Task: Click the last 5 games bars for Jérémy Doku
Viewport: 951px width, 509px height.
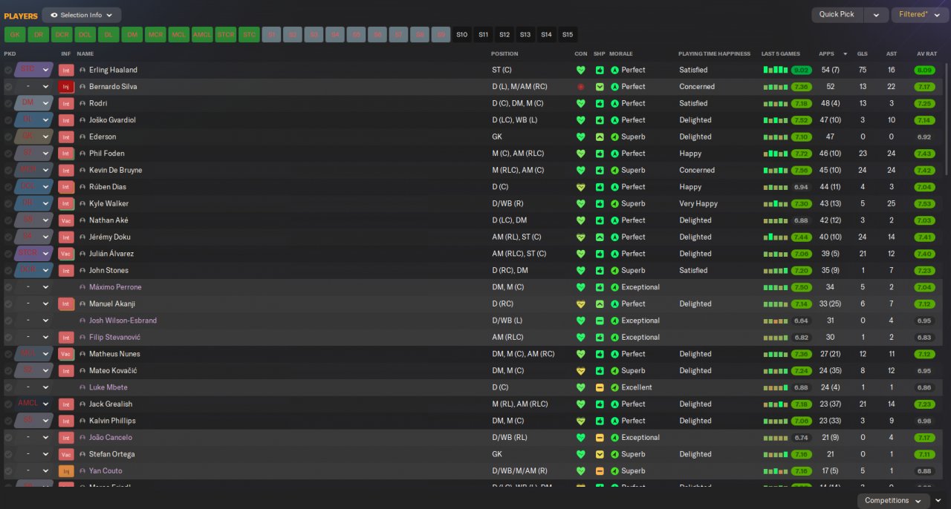Action: [x=776, y=237]
